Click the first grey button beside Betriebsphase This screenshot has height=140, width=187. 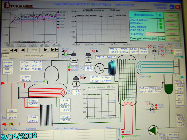click(171, 16)
